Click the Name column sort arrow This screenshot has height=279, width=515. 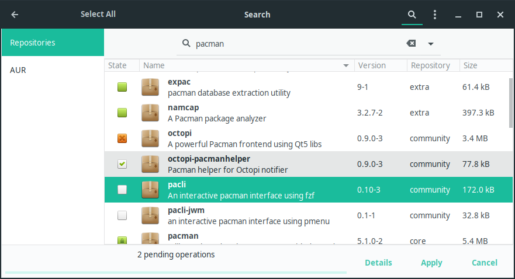[x=346, y=65]
